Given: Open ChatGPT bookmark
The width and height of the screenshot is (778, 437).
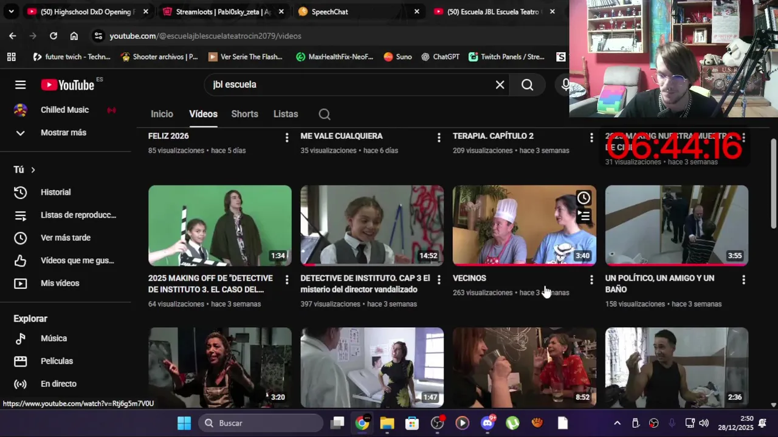Looking at the screenshot, I should pyautogui.click(x=440, y=56).
